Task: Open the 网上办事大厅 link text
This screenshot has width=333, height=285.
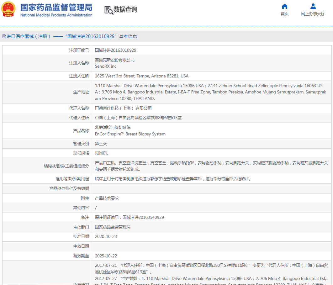Action: tap(313, 14)
